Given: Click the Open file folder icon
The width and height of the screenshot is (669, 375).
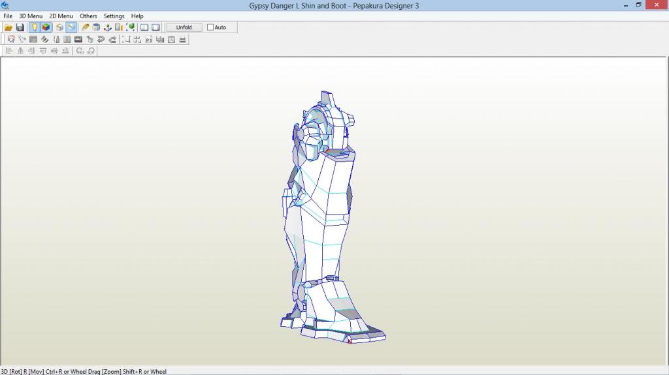Looking at the screenshot, I should click(8, 27).
